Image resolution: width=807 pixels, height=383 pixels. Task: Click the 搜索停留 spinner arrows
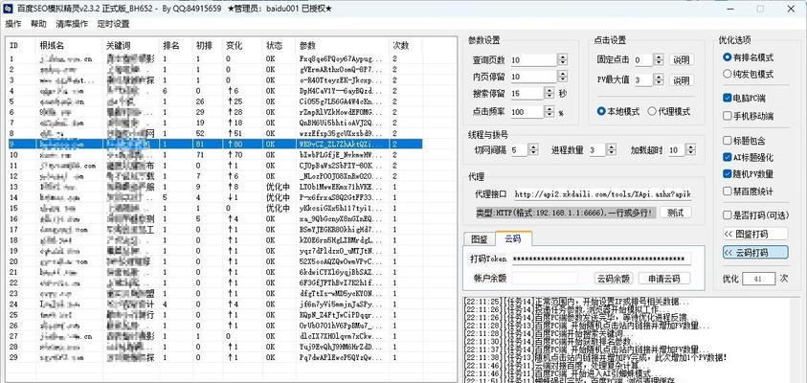pyautogui.click(x=549, y=94)
